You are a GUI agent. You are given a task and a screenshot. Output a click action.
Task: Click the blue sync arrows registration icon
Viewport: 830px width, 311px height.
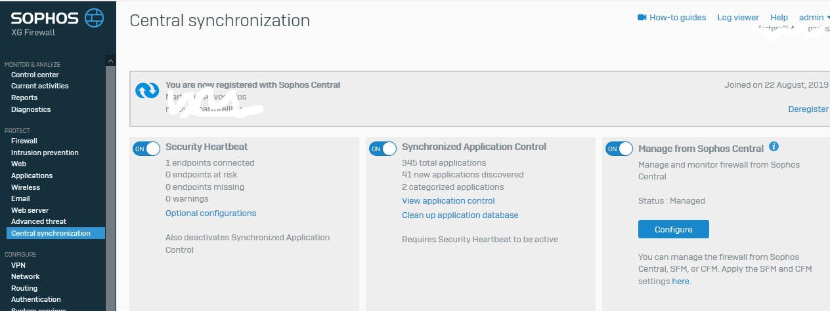(147, 90)
